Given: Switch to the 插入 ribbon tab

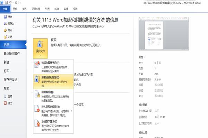Looking at the screenshot, I should [x=24, y=9].
